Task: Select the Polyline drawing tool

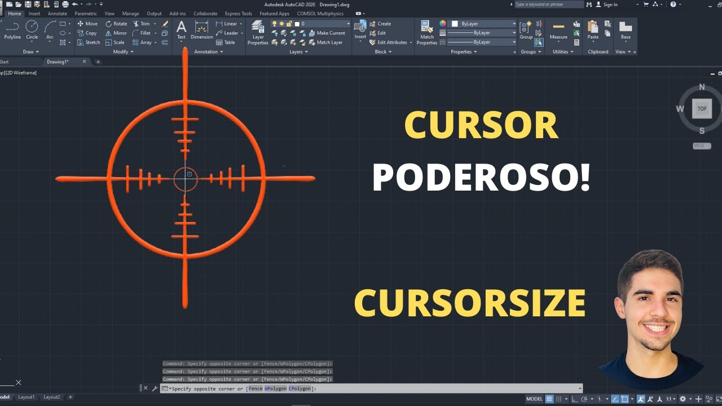Action: [12, 30]
